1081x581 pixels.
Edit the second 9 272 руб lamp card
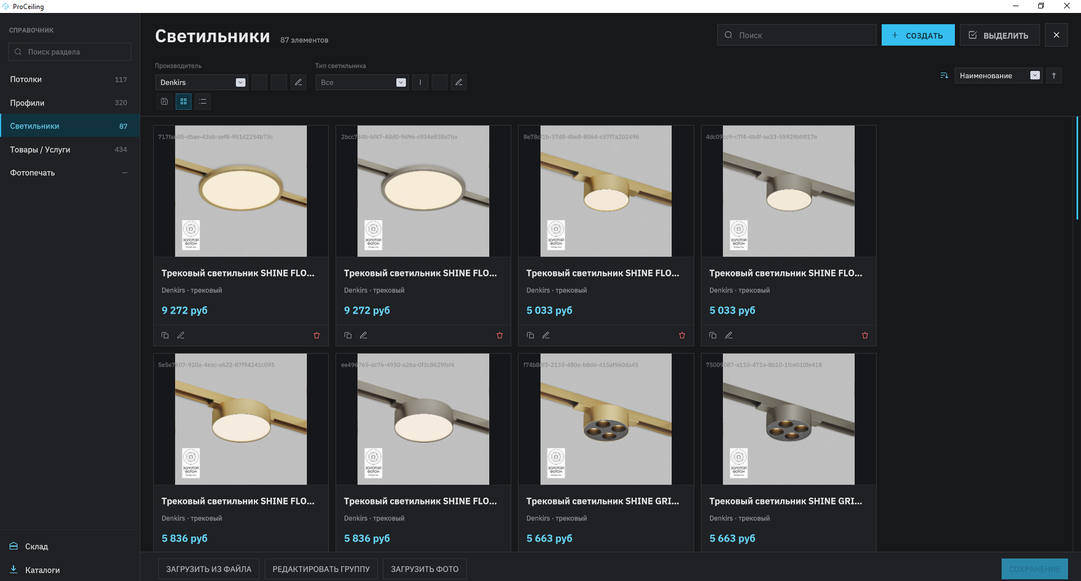(x=364, y=336)
